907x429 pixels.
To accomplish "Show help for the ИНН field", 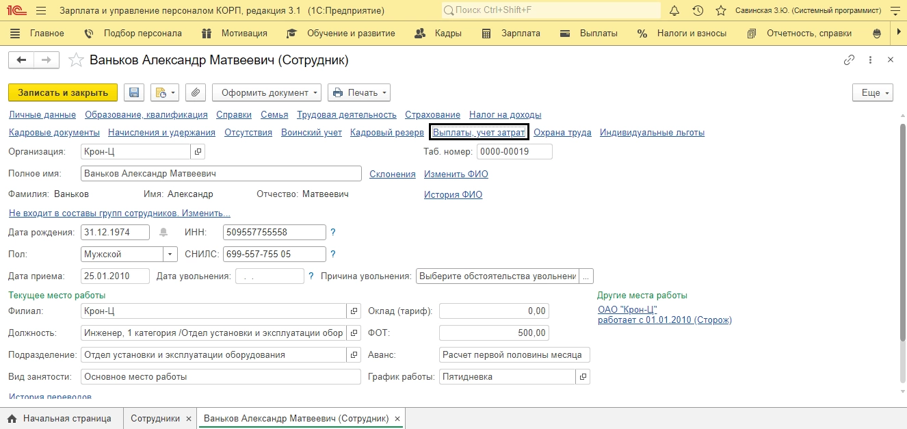I will pos(333,232).
